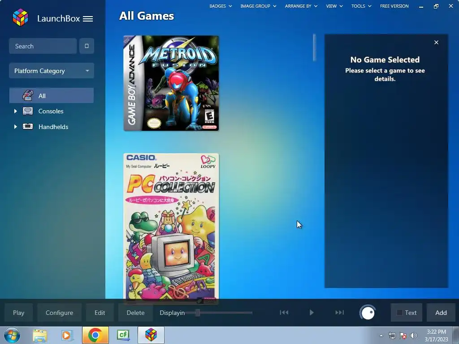The width and height of the screenshot is (459, 344).
Task: Skip to next track in music controls
Action: pos(340,313)
